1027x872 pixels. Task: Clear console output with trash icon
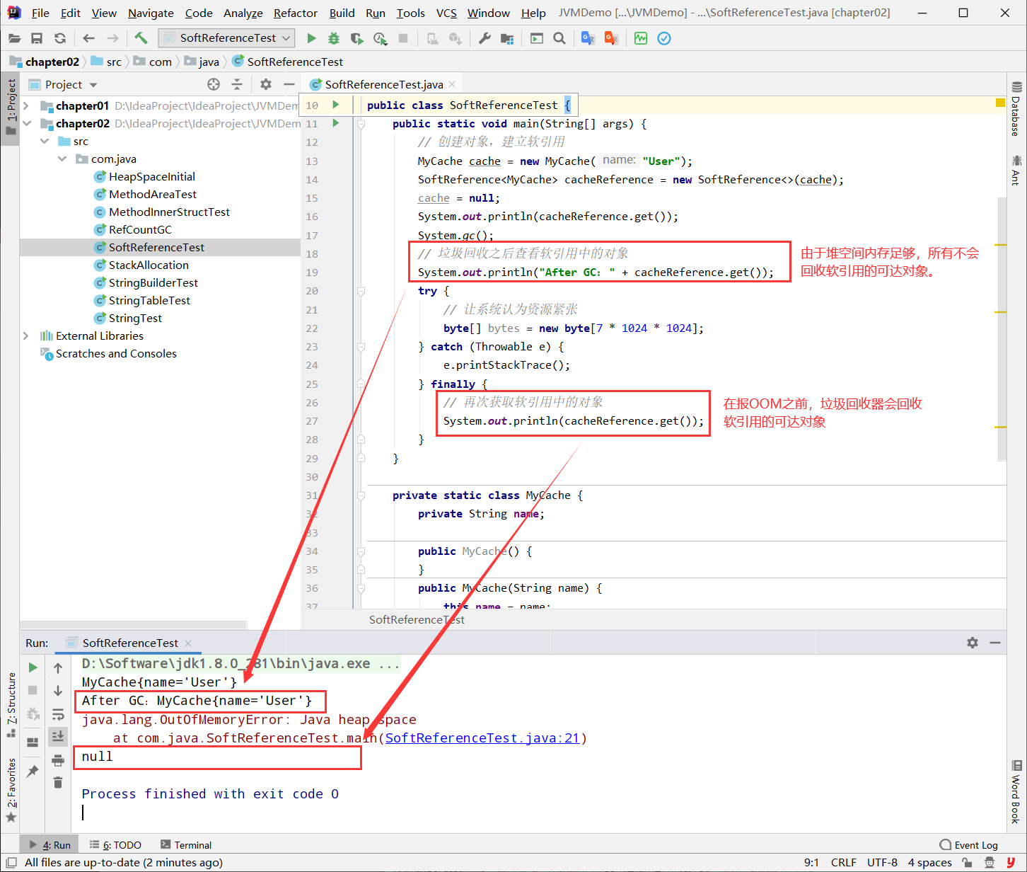[58, 783]
